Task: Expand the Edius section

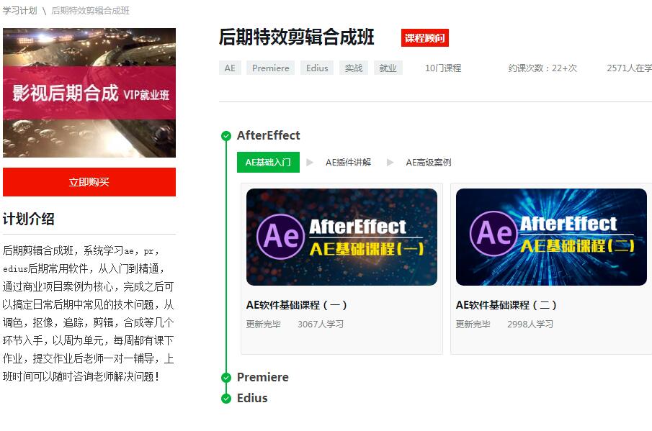Action: coord(252,398)
